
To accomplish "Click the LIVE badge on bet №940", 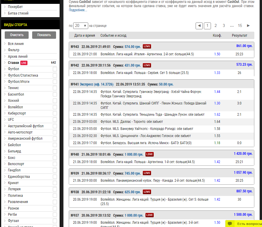I will 150,154.
